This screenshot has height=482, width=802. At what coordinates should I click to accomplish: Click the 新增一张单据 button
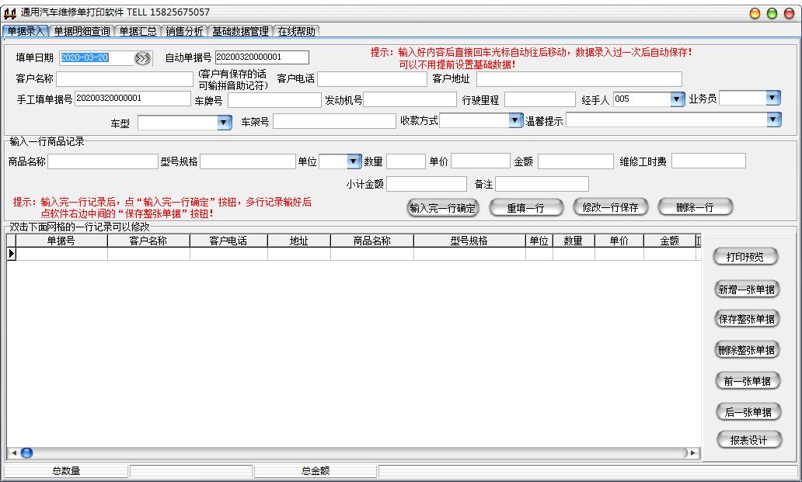746,290
